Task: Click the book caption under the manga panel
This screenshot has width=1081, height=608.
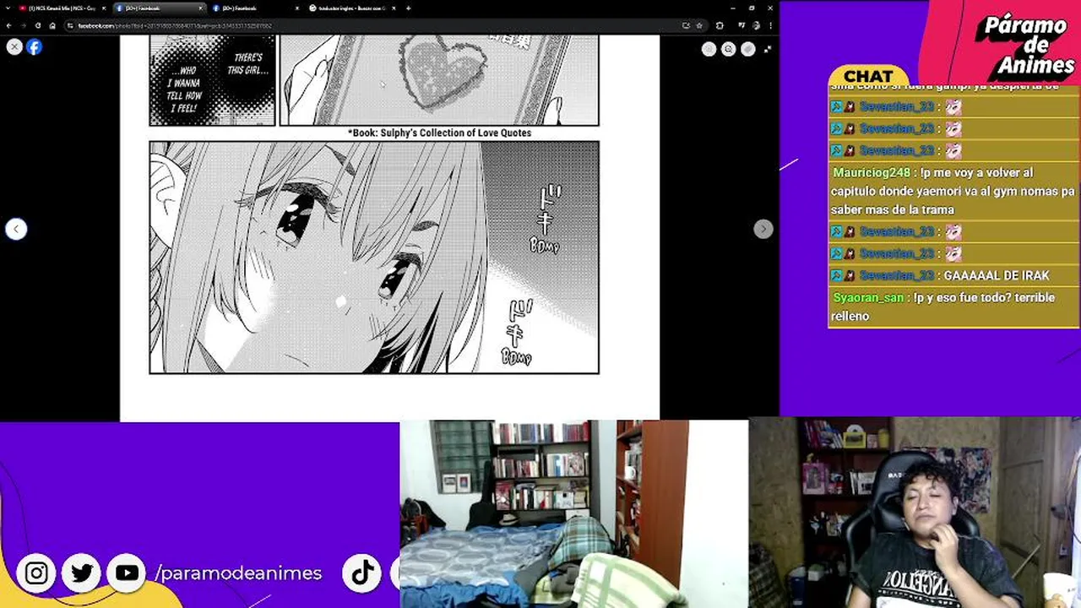Action: [439, 133]
